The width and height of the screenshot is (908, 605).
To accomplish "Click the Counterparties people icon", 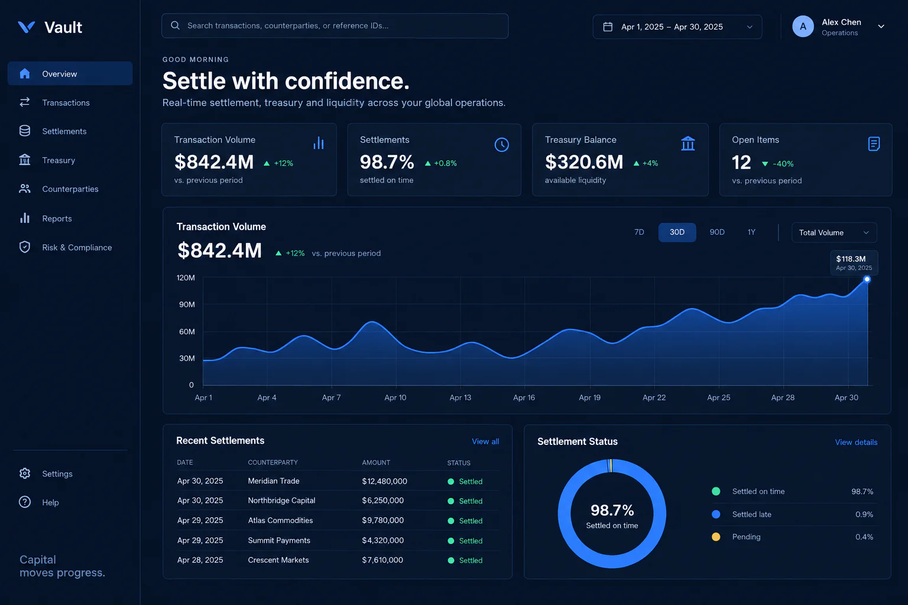I will [x=25, y=189].
